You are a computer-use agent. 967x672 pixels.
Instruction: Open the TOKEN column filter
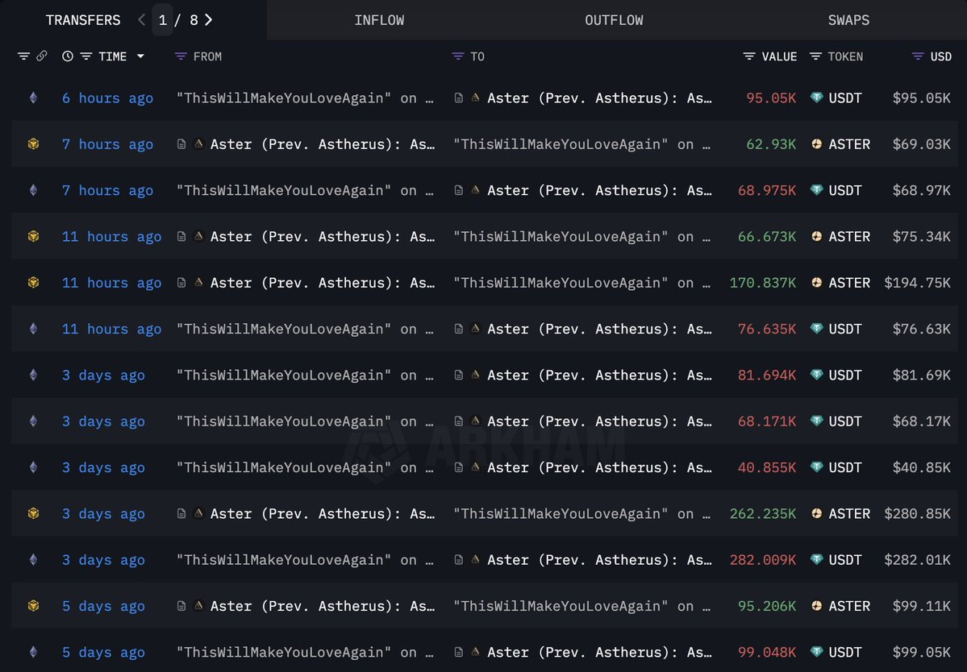(815, 56)
